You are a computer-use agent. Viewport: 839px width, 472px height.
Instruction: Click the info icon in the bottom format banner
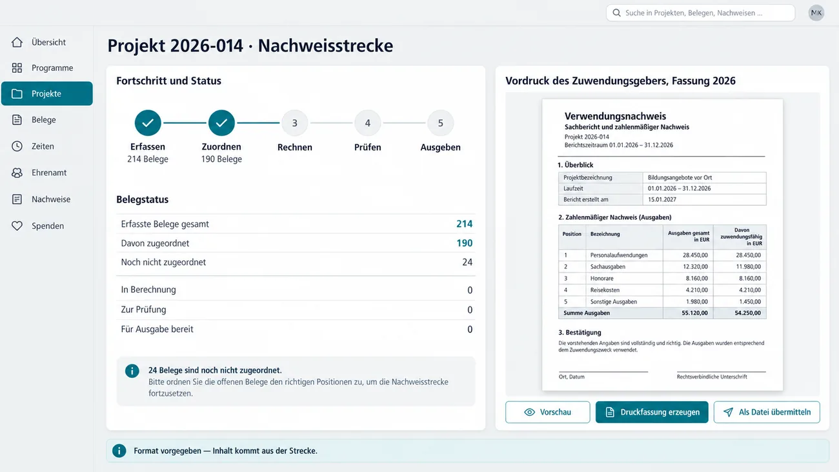point(119,451)
